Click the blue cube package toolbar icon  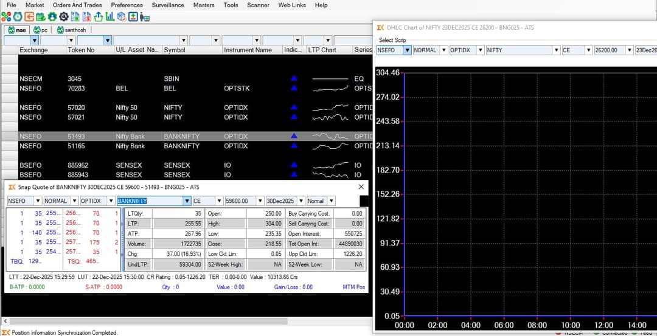point(122,17)
